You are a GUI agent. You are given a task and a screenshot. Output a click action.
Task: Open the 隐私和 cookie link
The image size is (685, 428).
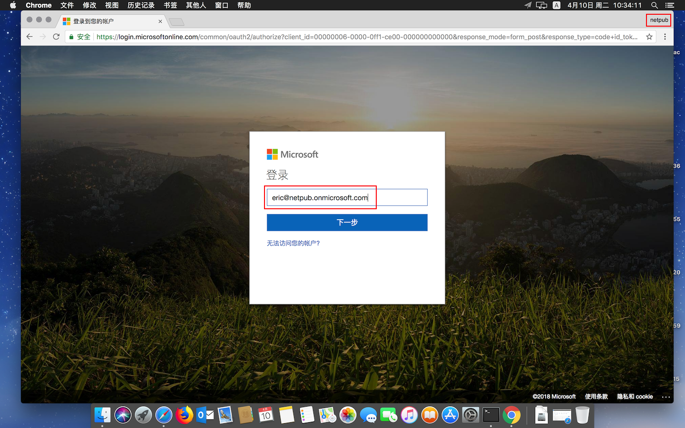tap(635, 397)
